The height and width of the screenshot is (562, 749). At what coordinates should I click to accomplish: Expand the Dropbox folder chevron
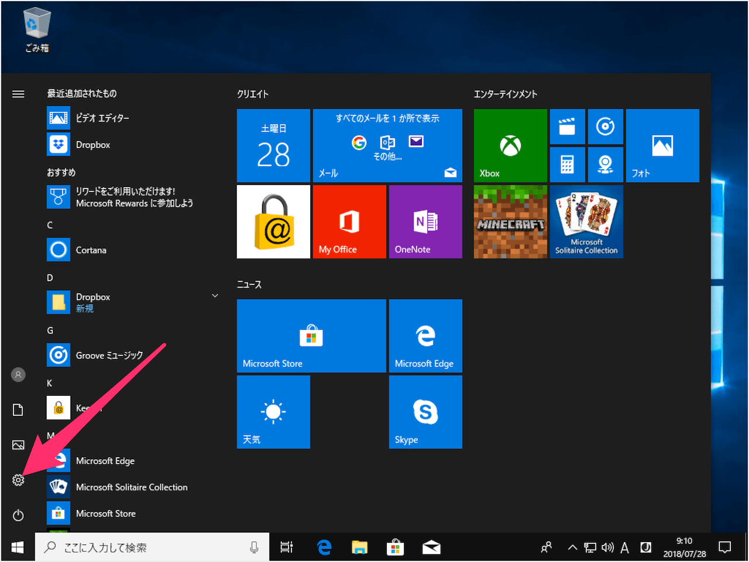click(215, 296)
